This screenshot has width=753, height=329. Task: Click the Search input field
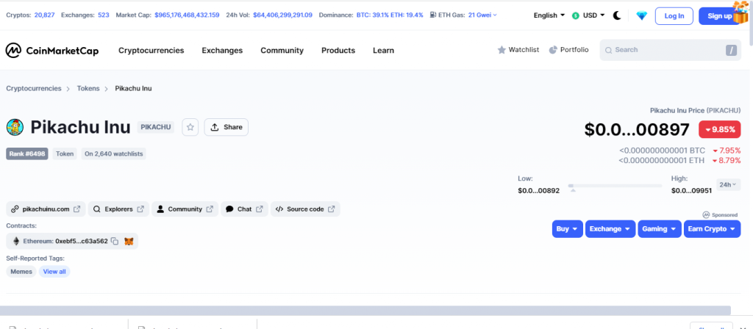tap(670, 50)
